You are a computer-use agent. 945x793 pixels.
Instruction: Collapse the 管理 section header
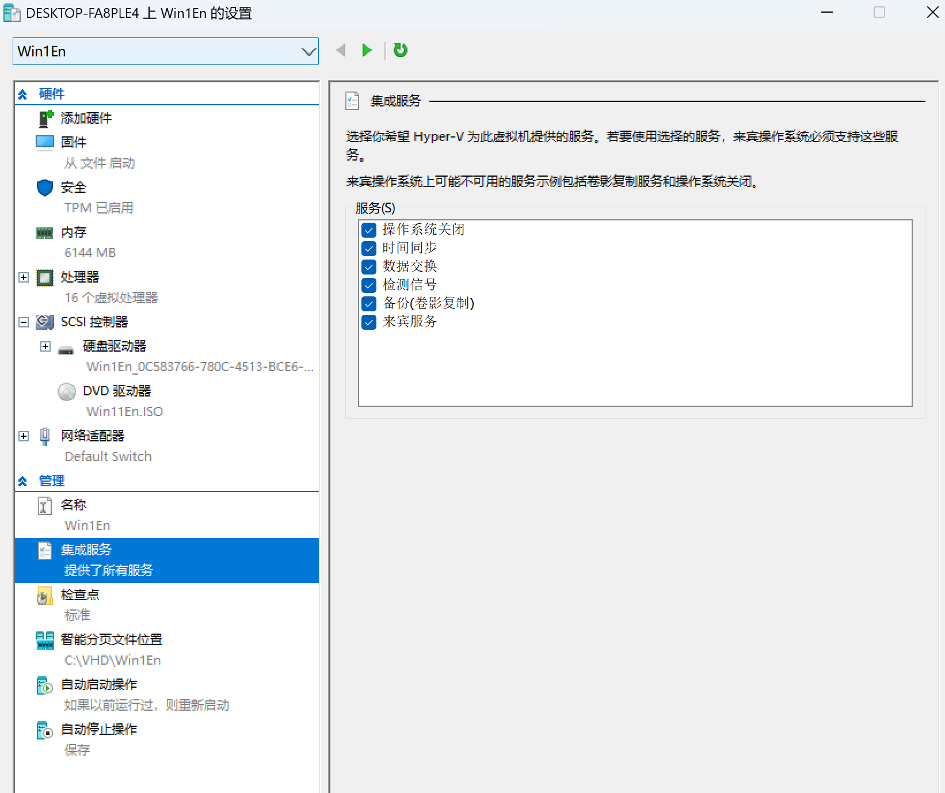22,481
